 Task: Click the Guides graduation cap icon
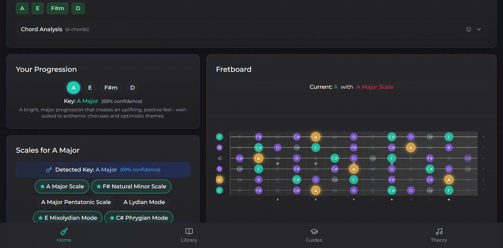pyautogui.click(x=314, y=232)
